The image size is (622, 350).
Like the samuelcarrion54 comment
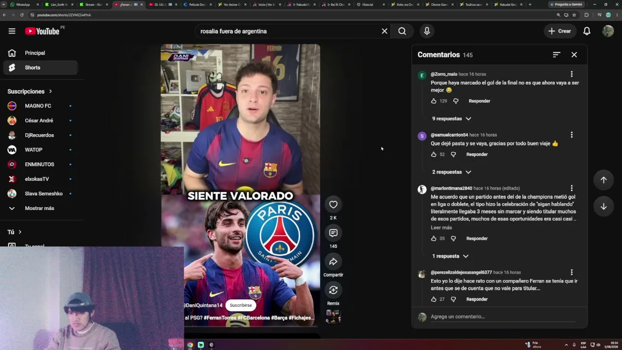433,155
